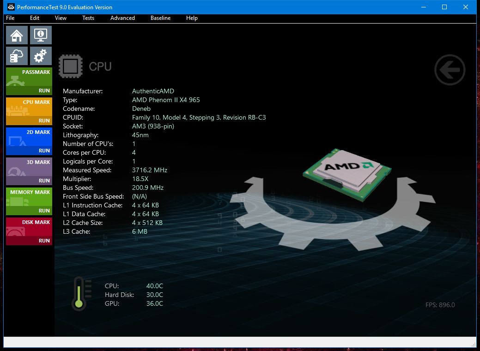Click the '6 MB' L3 cache value
Screen dimensions: 480x351
[x=140, y=232]
